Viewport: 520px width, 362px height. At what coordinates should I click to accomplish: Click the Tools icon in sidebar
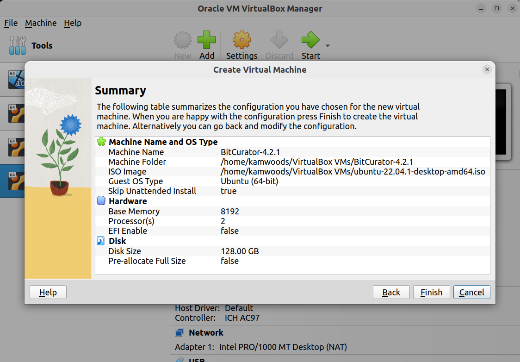(18, 45)
